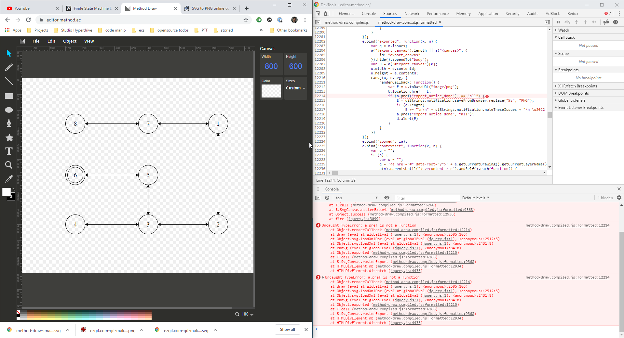Open the Sizes Custom dropdown

[x=295, y=88]
